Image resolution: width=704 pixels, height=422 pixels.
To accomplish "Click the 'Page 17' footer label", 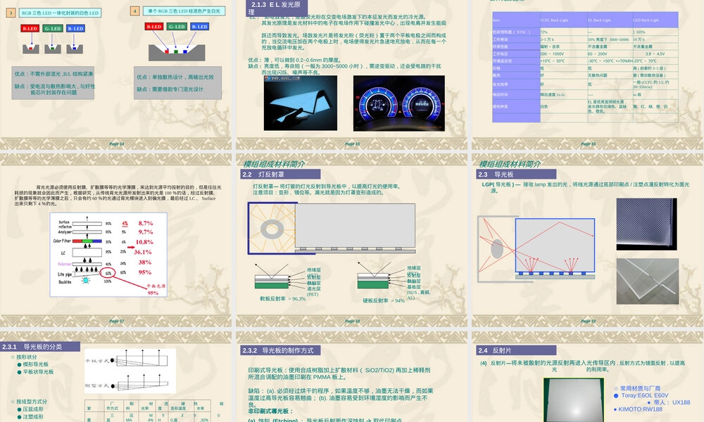I will 116,321.
